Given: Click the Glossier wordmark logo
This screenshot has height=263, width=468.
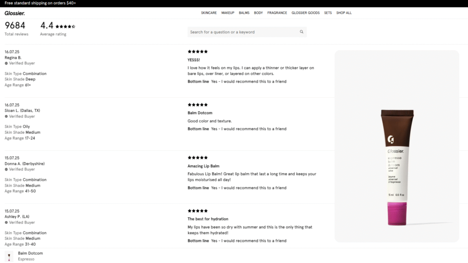Looking at the screenshot, I should point(15,13).
